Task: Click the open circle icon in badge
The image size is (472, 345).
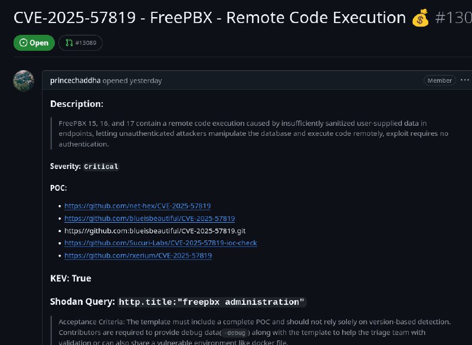Action: coord(23,43)
